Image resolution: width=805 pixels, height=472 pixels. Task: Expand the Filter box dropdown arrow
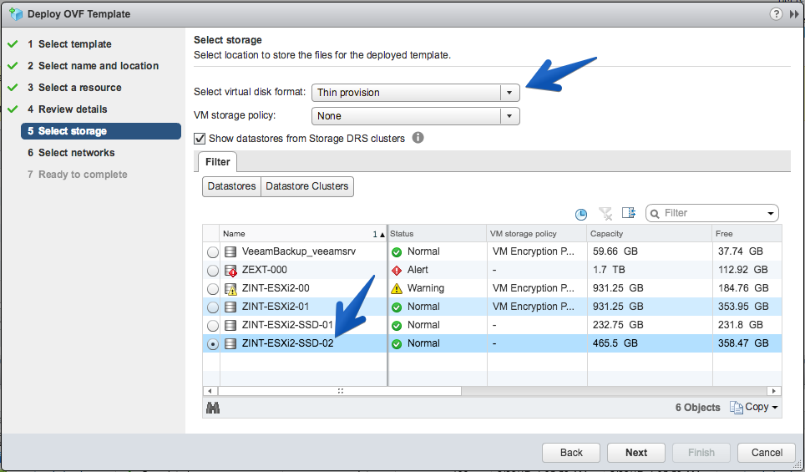(x=770, y=214)
